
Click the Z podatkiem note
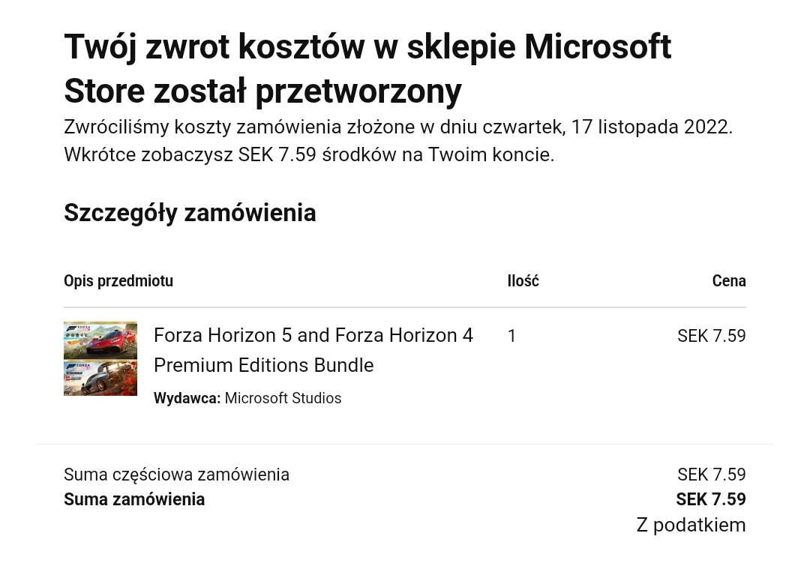tap(691, 526)
